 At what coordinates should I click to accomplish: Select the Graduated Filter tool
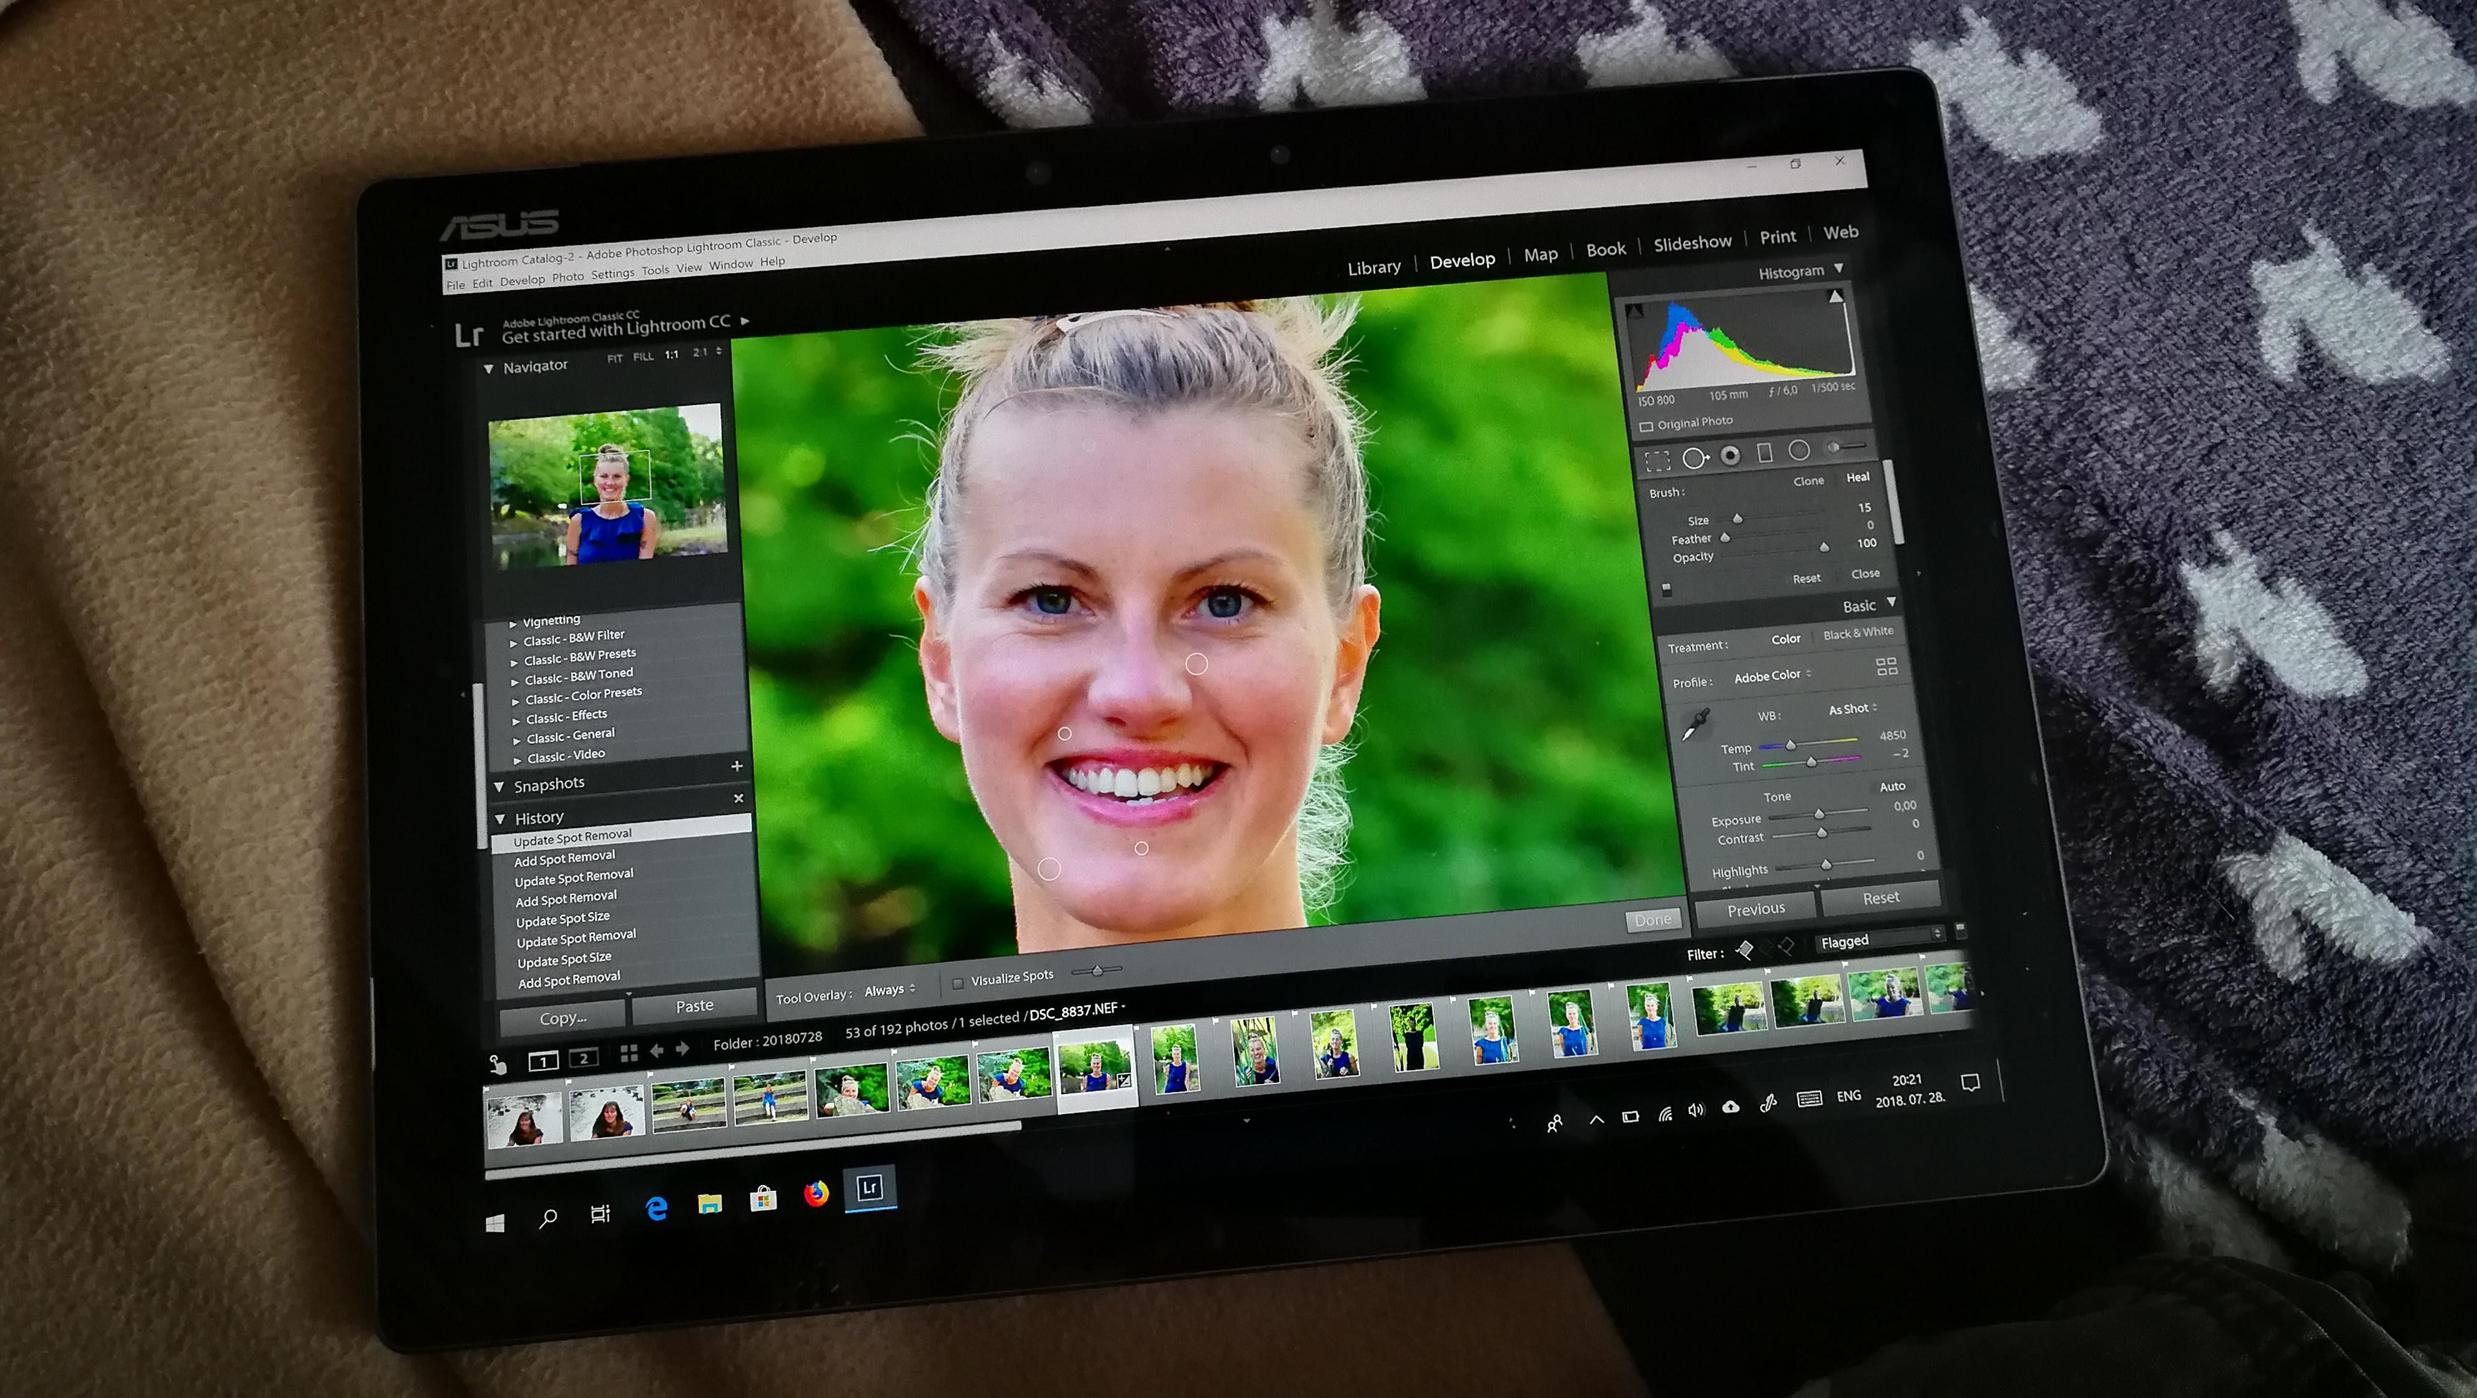1765,453
